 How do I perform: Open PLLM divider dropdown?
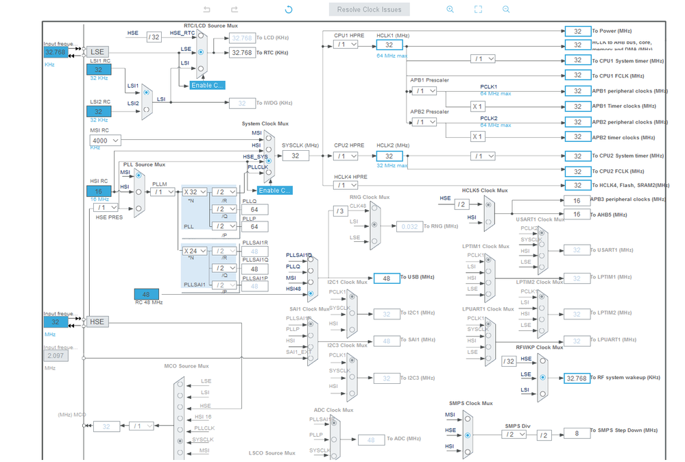163,192
